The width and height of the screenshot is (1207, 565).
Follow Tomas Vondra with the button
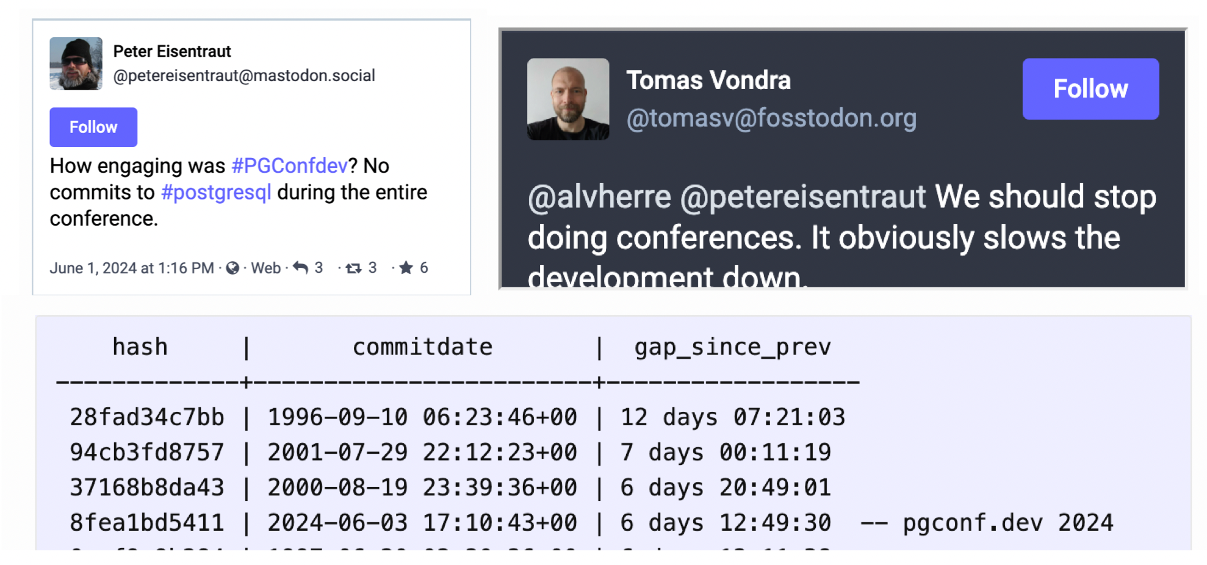1090,89
